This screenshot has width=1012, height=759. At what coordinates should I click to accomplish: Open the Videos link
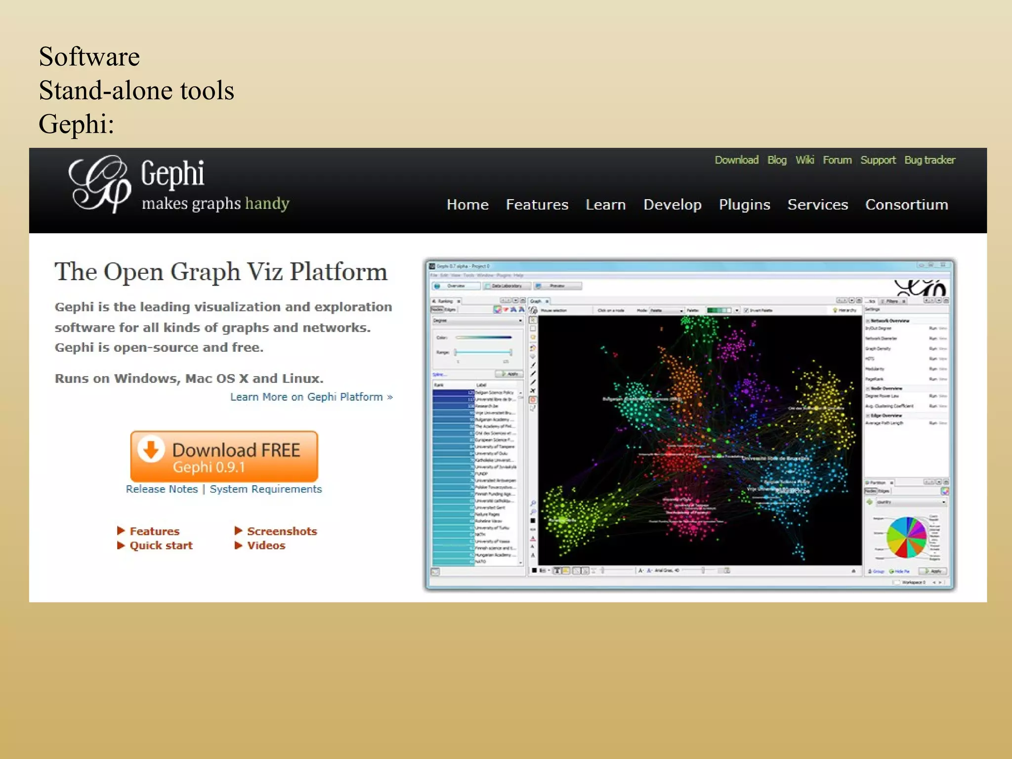click(x=266, y=546)
